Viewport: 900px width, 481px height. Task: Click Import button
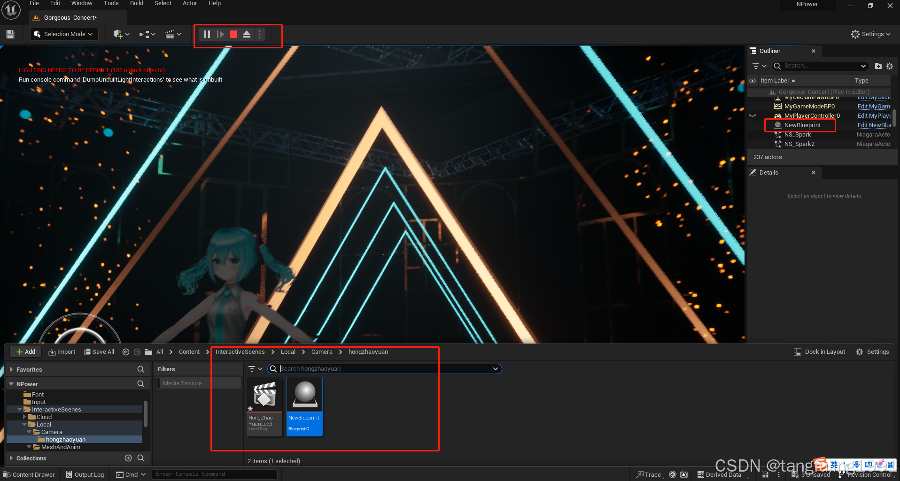[62, 352]
